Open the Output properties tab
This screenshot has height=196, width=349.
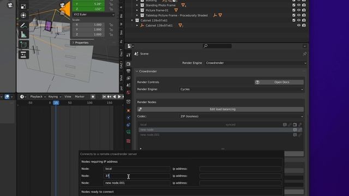tap(129, 71)
